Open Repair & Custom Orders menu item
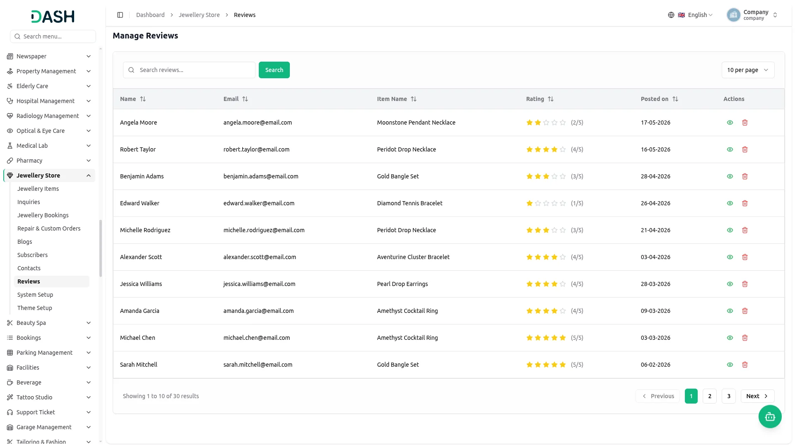Image resolution: width=795 pixels, height=447 pixels. (49, 228)
